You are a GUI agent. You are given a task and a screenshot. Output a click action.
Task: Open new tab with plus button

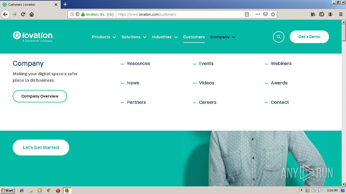tap(65, 4)
